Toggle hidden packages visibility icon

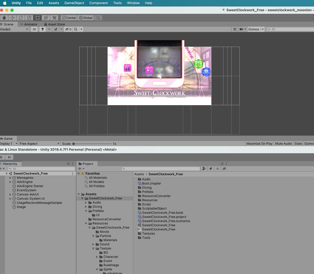pyautogui.click(x=224, y=169)
